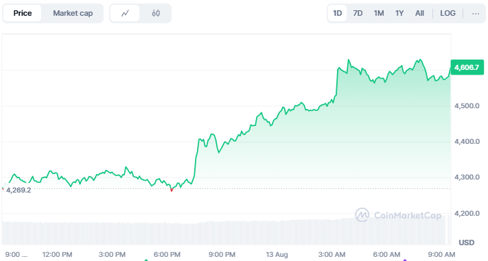Viewport: 488px width, 261px height.
Task: Click the 4,500.0 y-axis label
Action: (x=467, y=106)
